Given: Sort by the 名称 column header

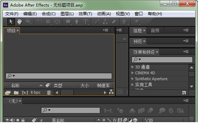Looking at the screenshot, I should pos(15,85).
